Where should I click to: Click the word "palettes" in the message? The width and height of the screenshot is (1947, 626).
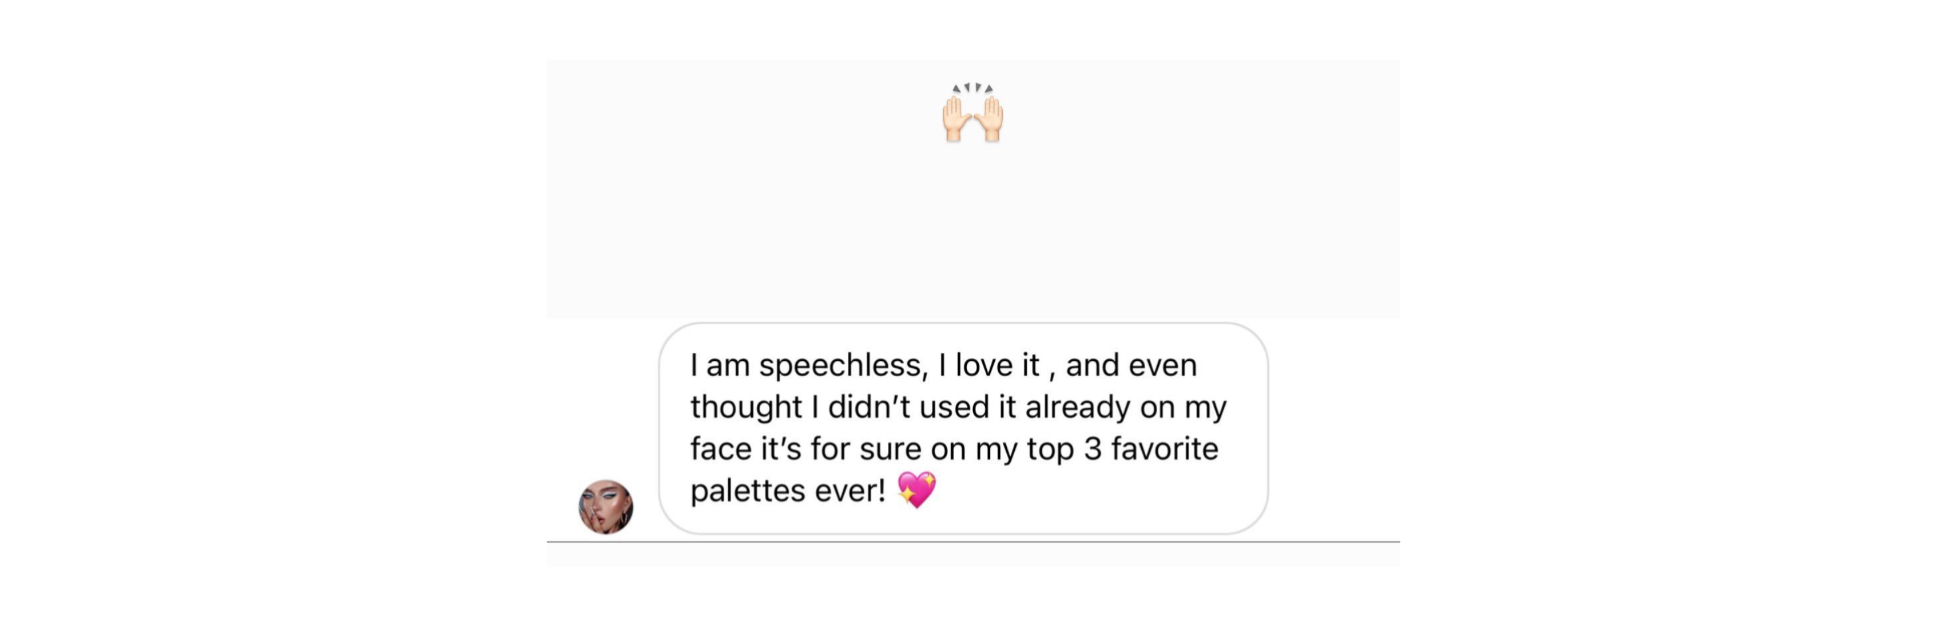pyautogui.click(x=748, y=492)
